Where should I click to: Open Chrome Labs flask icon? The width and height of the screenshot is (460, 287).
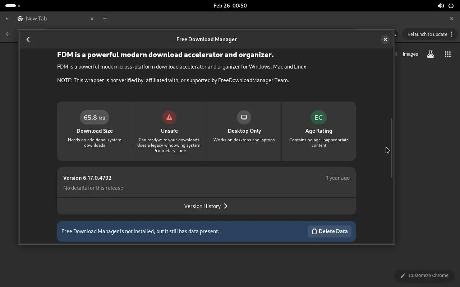coord(431,54)
